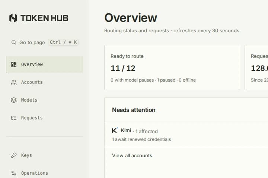Click the 11 / 12 value
The image size is (268, 178).
click(x=123, y=68)
